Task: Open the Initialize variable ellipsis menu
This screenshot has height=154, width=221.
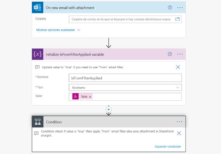Action: [180, 54]
